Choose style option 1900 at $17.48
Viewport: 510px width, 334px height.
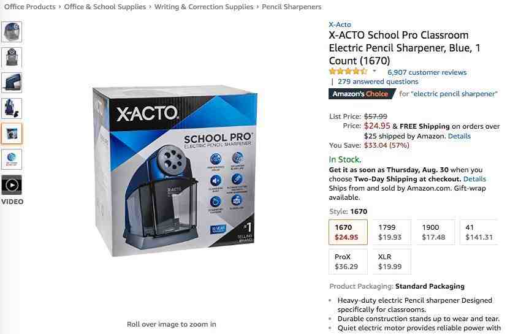coord(435,232)
